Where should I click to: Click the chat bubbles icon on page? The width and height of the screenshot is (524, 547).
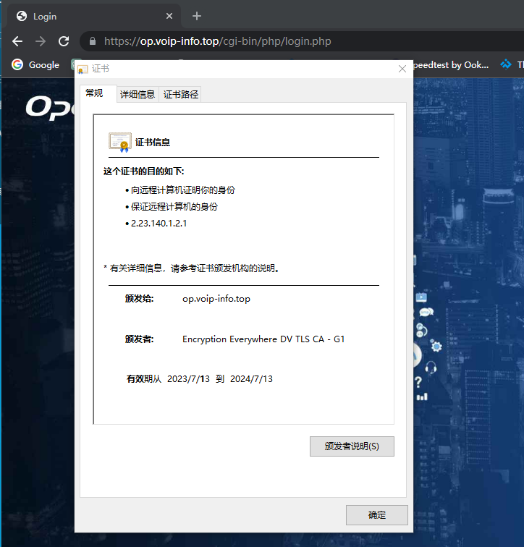[426, 313]
